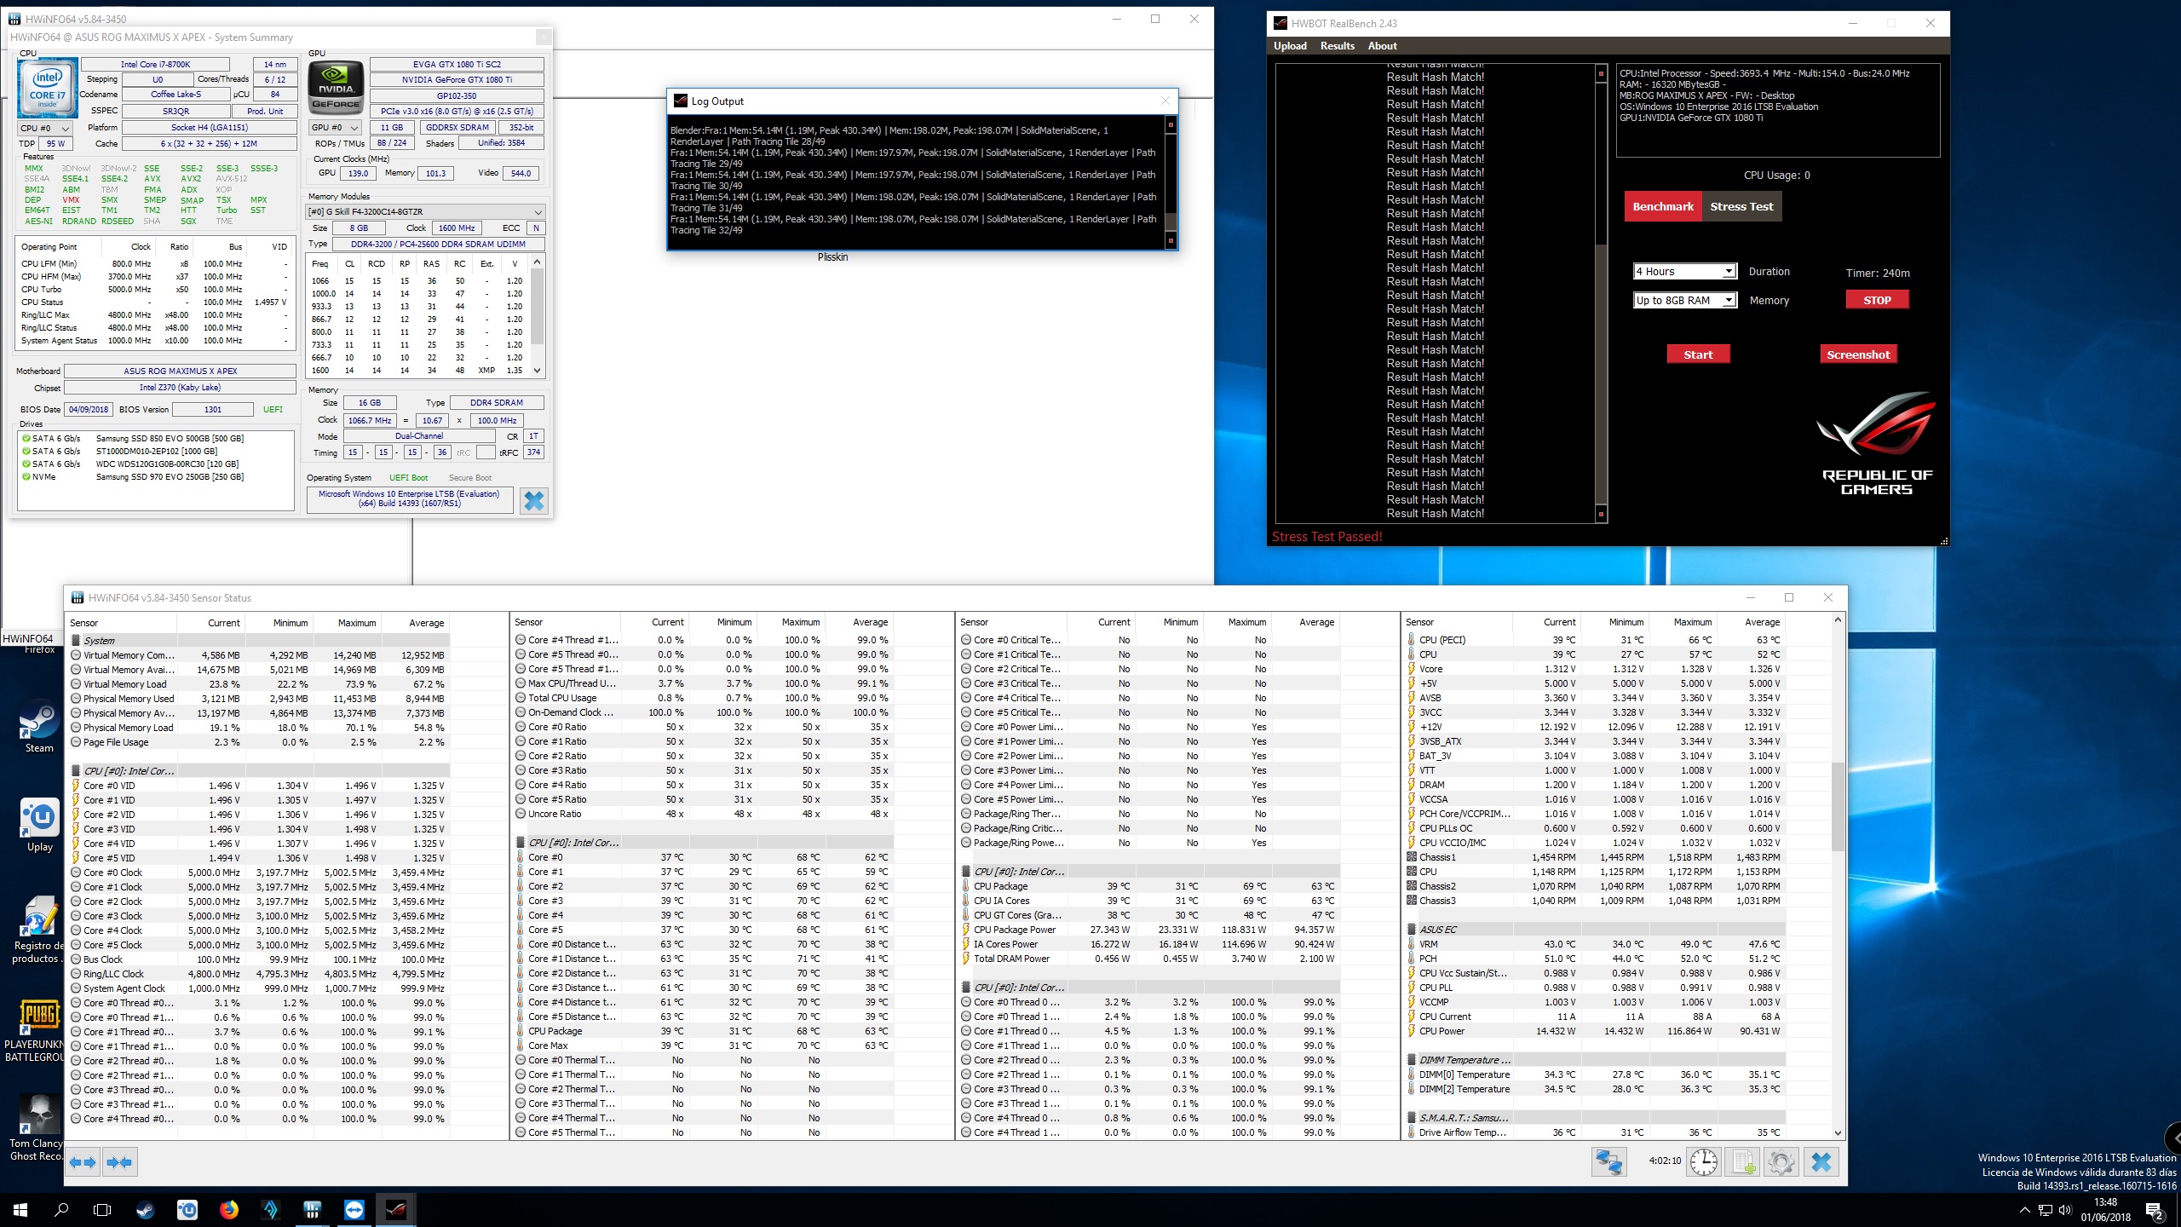Reset sensor timers with the clock icon
Image resolution: width=2181 pixels, height=1227 pixels.
pyautogui.click(x=1704, y=1162)
